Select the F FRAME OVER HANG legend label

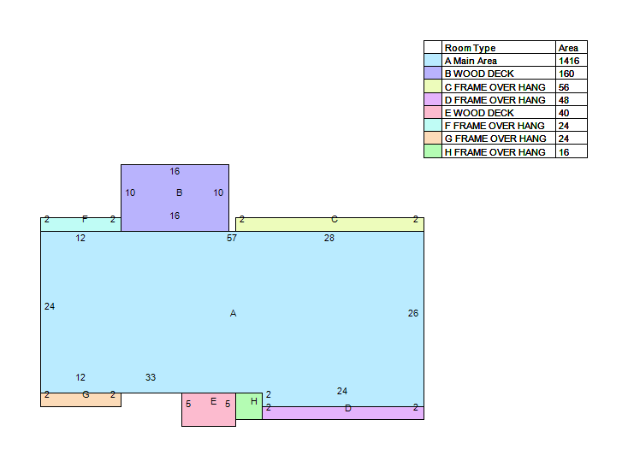coord(495,126)
